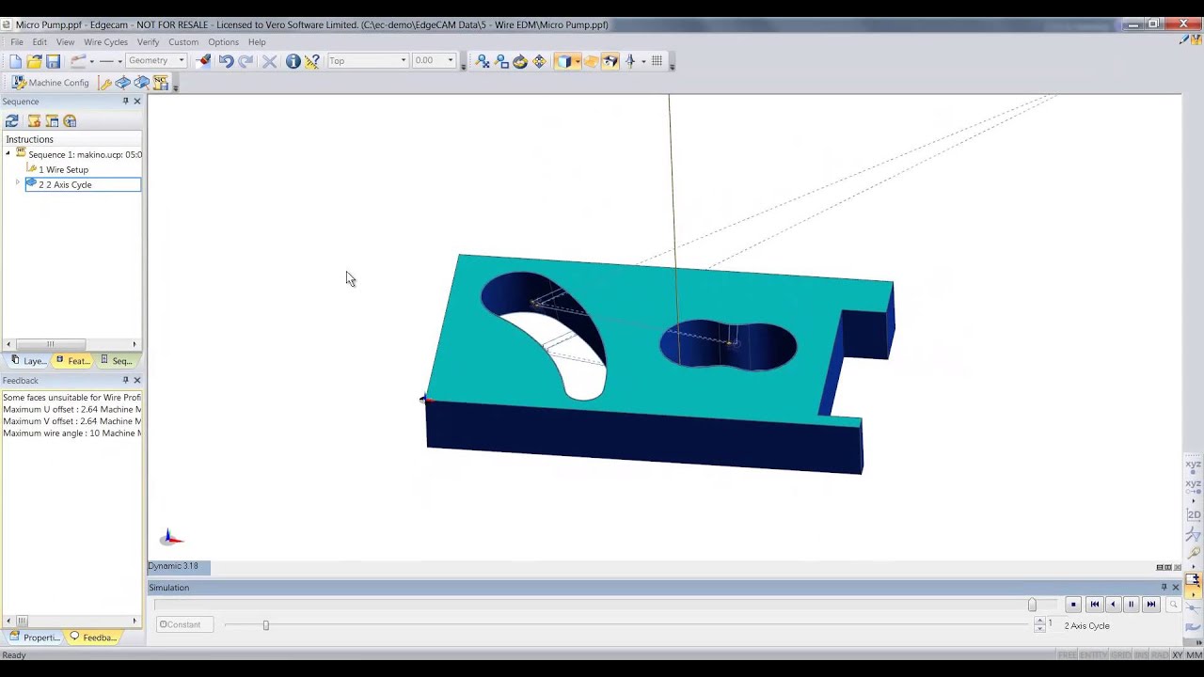The height and width of the screenshot is (677, 1204).
Task: Click the CPL marker icon in view toolbar
Action: 631,61
